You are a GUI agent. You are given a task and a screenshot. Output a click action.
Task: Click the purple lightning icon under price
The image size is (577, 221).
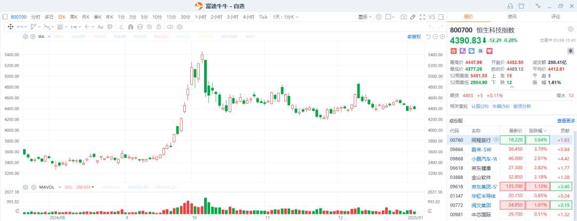[x=462, y=51]
